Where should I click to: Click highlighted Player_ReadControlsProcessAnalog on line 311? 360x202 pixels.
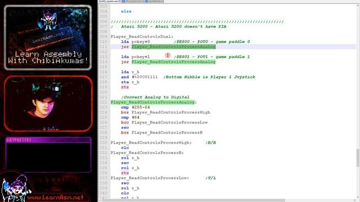click(x=174, y=47)
